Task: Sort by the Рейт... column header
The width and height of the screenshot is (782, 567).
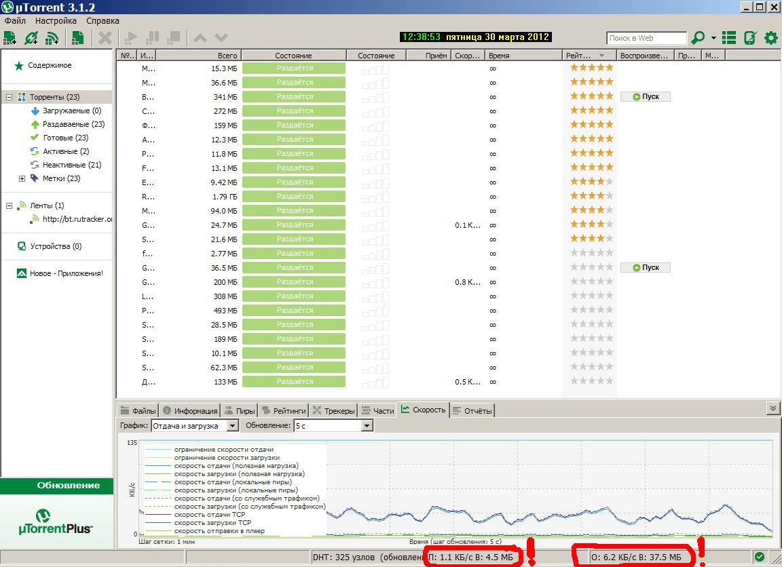Action: [x=589, y=56]
